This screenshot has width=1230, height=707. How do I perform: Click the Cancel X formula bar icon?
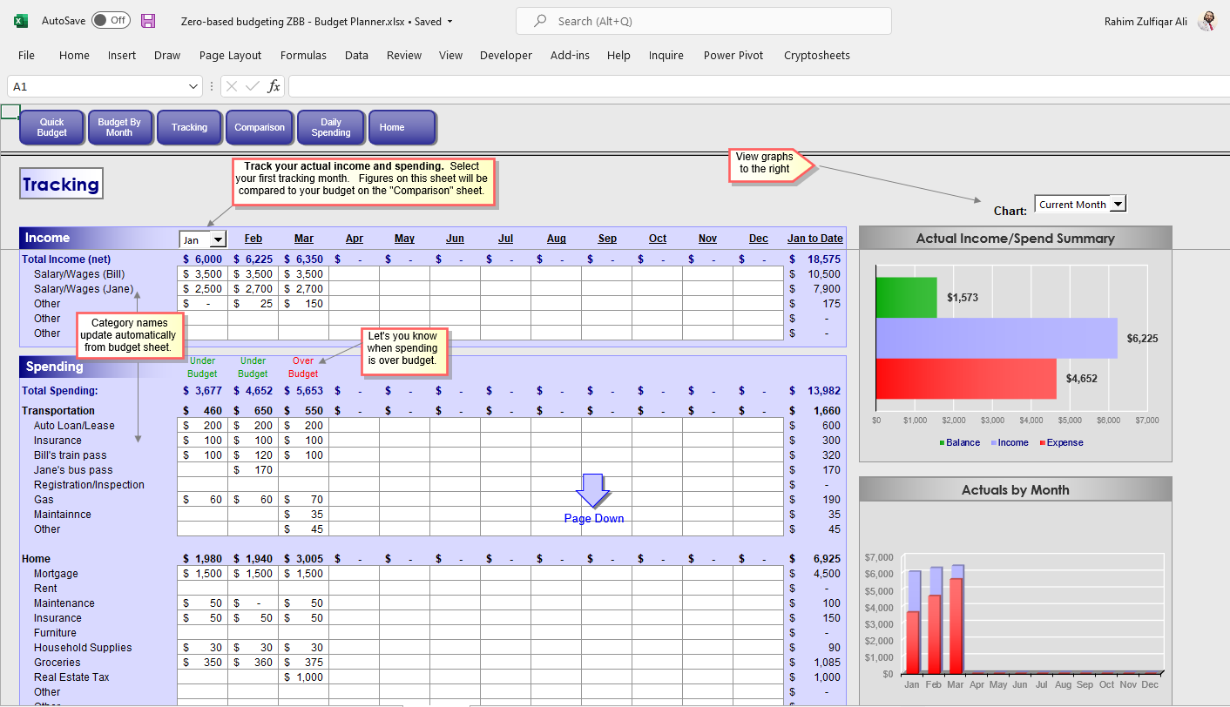click(x=233, y=86)
